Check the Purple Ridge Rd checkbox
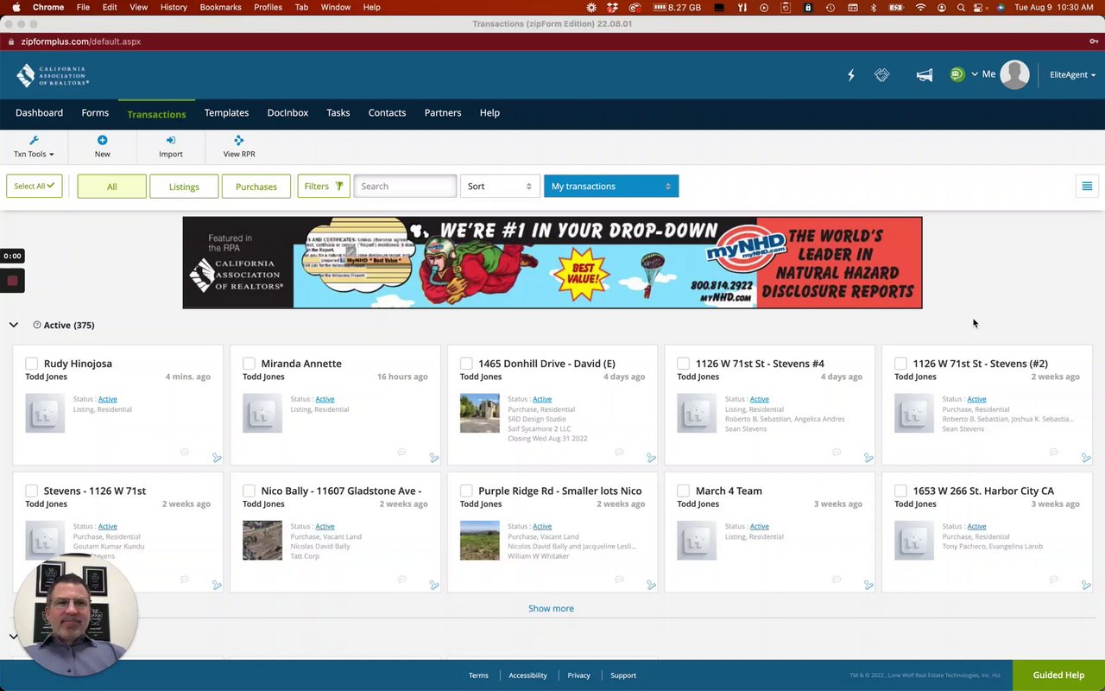The width and height of the screenshot is (1105, 691). point(466,491)
